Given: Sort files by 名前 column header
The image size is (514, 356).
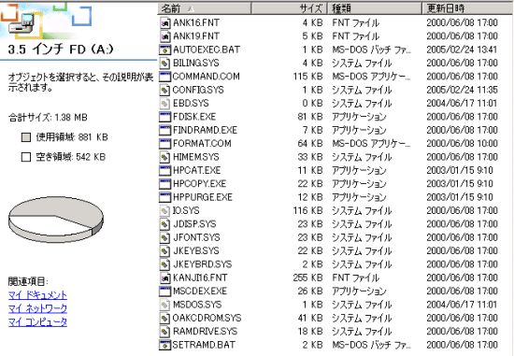Looking at the screenshot, I should 205,8.
